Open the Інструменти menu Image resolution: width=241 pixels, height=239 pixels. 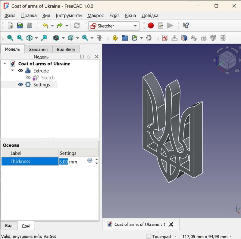[69, 16]
